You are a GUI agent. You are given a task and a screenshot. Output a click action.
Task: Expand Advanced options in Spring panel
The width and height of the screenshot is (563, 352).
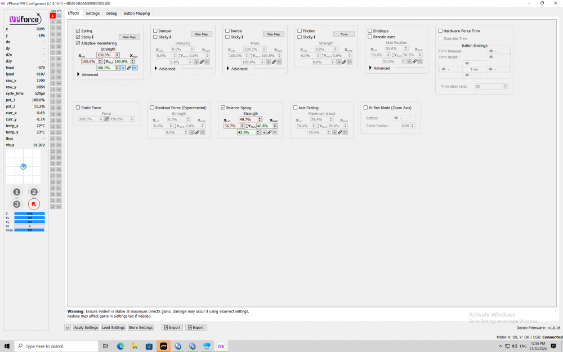79,74
